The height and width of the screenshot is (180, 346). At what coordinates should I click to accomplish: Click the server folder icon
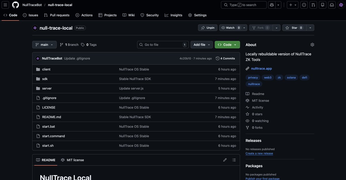click(38, 88)
